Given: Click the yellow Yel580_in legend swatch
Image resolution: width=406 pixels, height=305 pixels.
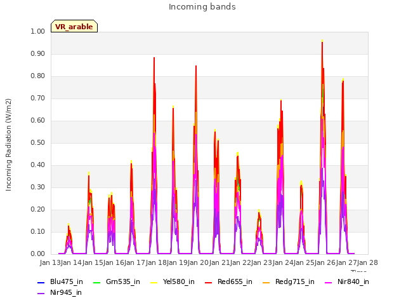Looking at the screenshot, I should coord(154,282).
